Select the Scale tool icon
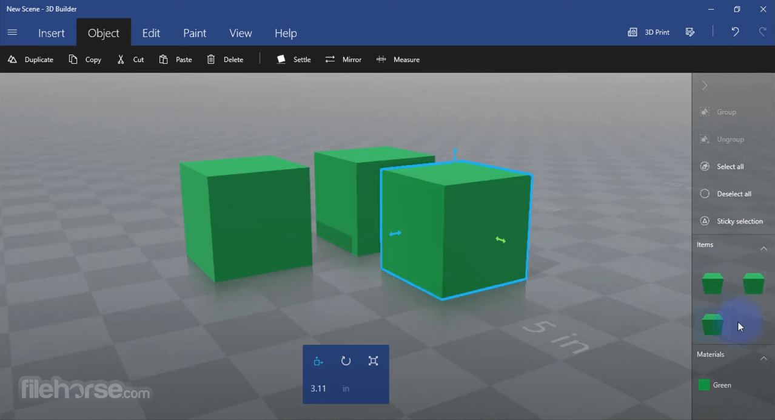 (373, 361)
